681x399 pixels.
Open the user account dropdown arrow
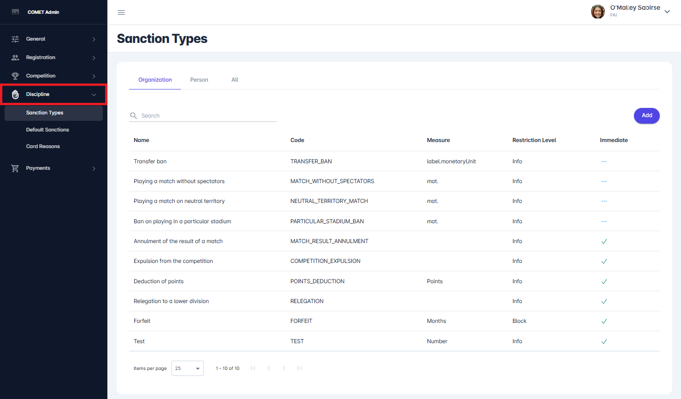[x=667, y=12]
